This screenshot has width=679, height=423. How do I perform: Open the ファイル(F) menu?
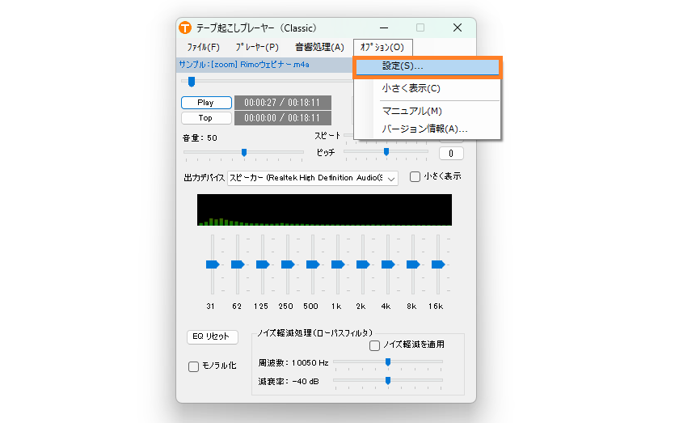click(203, 48)
